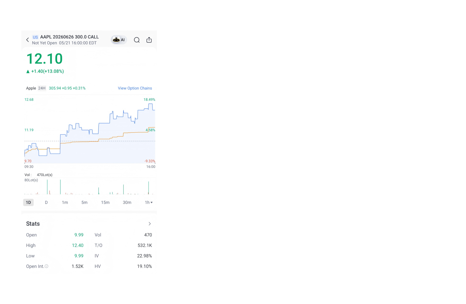Tap the HV value 19.10%
The width and height of the screenshot is (466, 304).
144,266
